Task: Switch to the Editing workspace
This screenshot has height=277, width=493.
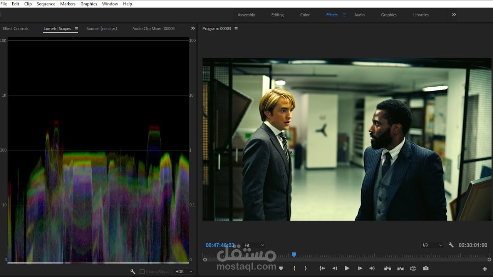Action: tap(277, 15)
